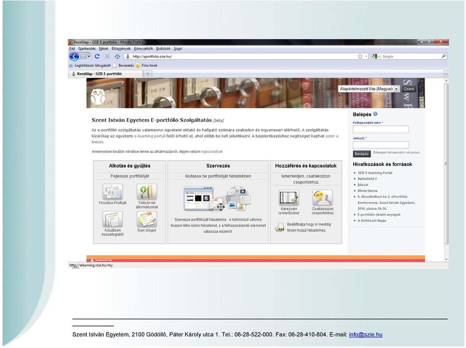This screenshot has width=466, height=348.
Task: Click the Csere button
Action: point(409,89)
